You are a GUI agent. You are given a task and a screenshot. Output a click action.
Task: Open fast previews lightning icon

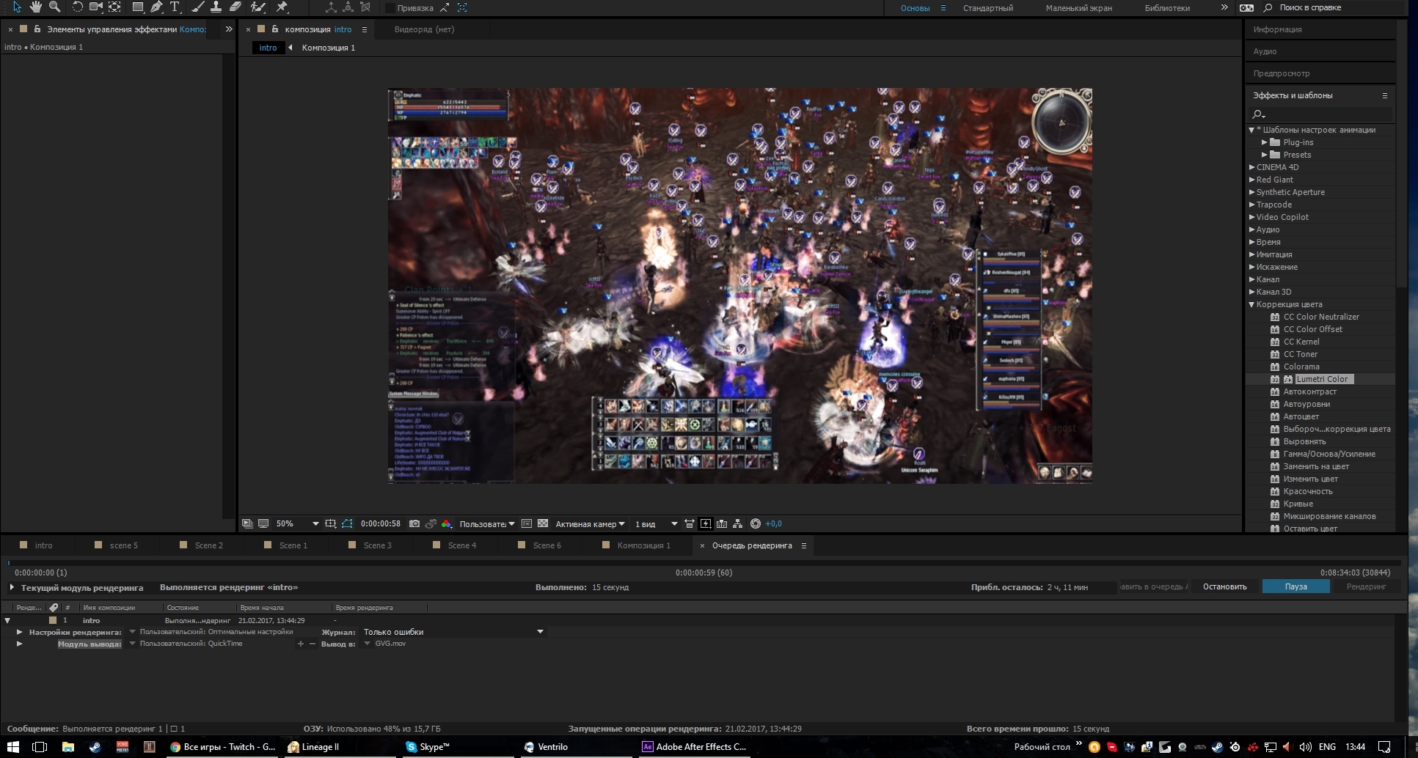pos(706,523)
